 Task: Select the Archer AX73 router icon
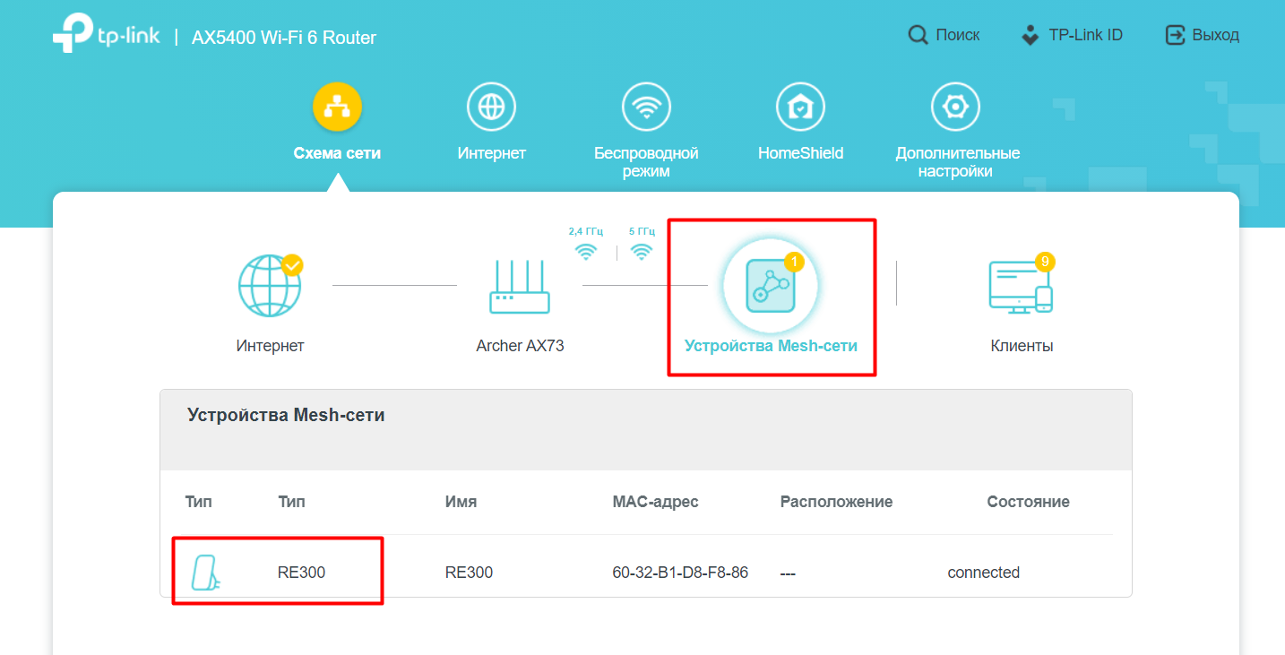pos(520,287)
